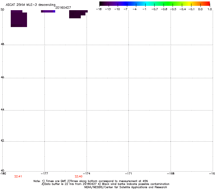Click the longitude label -168
Image resolution: width=215 pixels, height=189 pixels.
(x=171, y=174)
